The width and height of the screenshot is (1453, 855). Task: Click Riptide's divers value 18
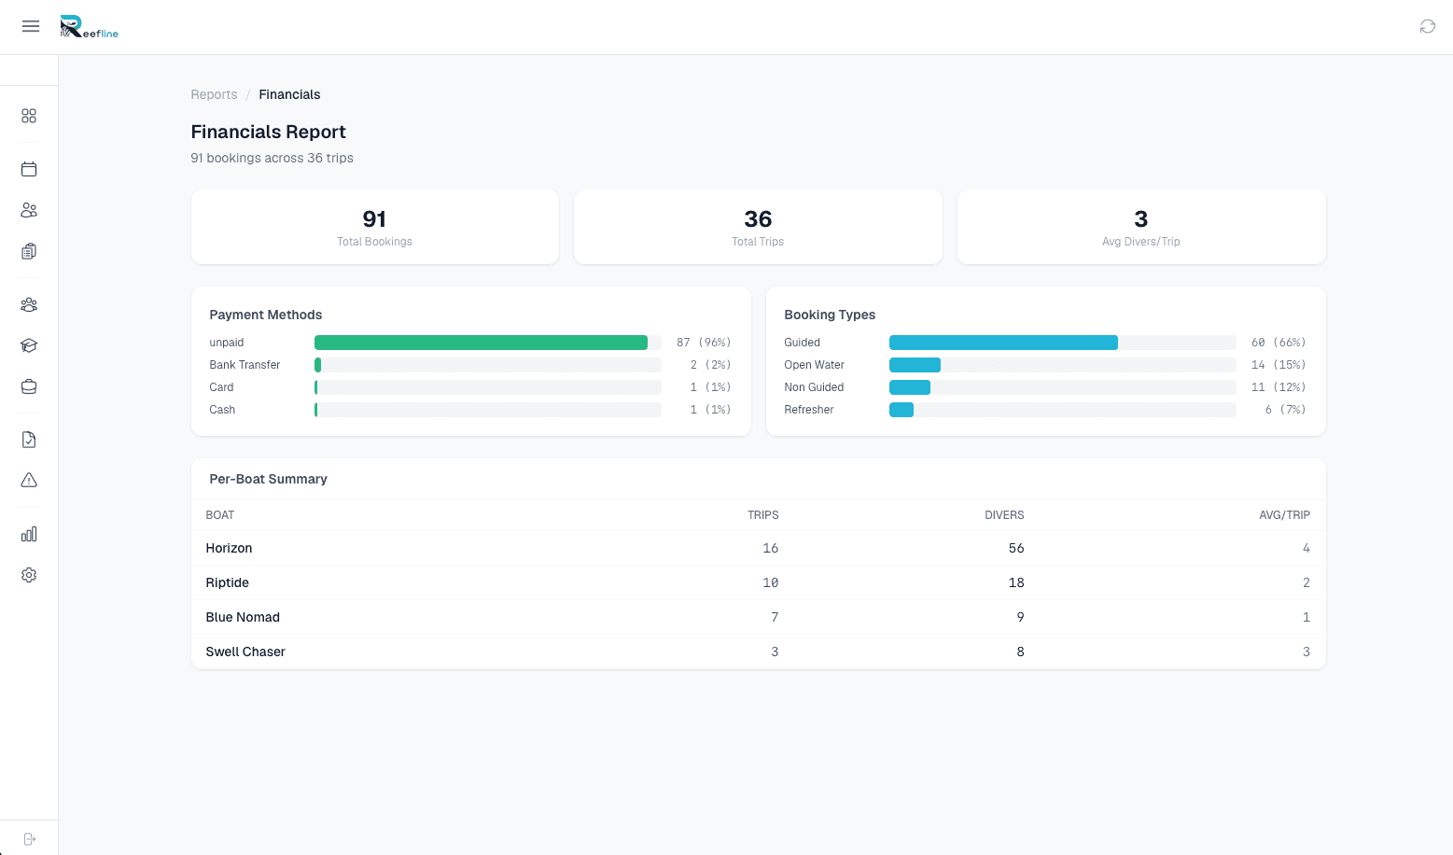coord(1016,582)
